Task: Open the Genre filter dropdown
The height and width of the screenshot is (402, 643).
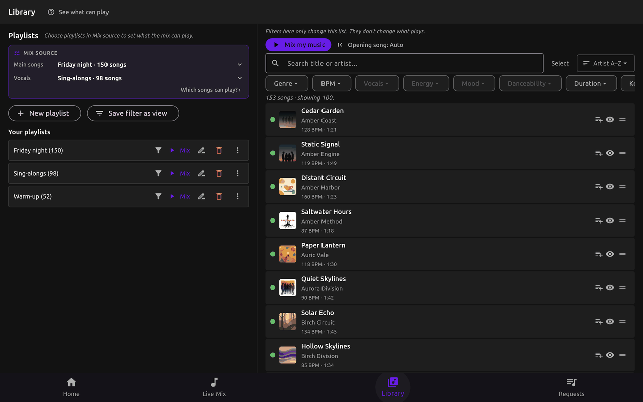Action: (x=286, y=83)
